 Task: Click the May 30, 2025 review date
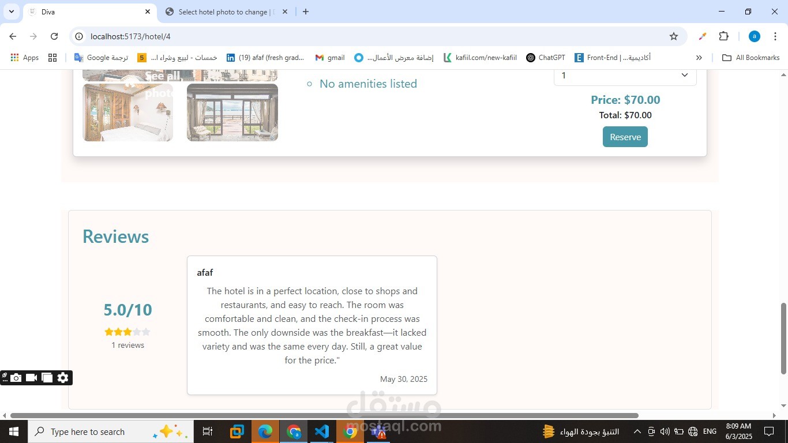click(404, 379)
